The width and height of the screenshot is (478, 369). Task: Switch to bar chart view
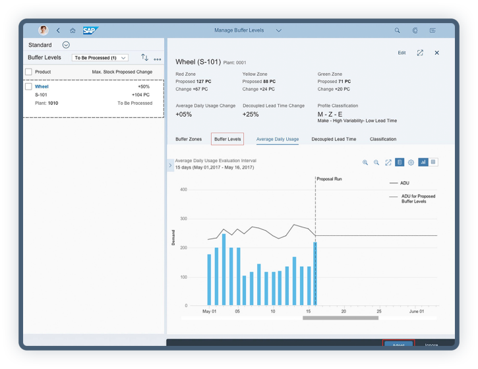(x=423, y=162)
